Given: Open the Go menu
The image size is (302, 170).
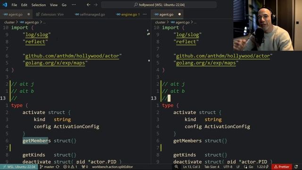Looking at the screenshot, I should click(x=64, y=5).
